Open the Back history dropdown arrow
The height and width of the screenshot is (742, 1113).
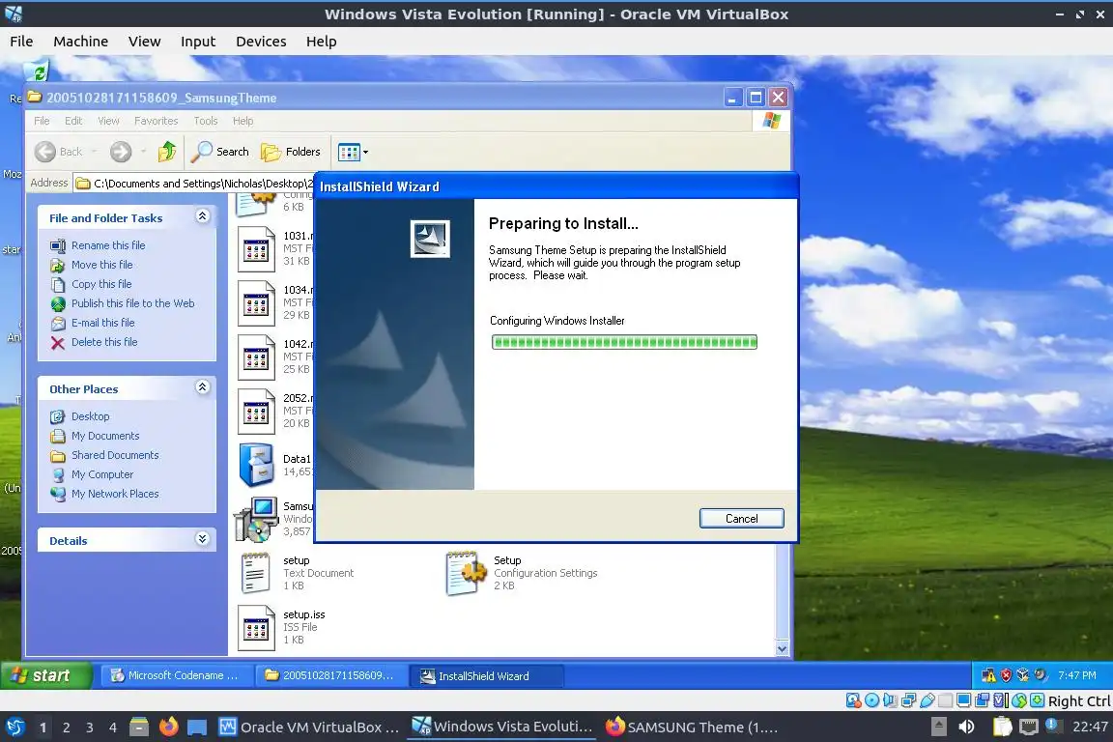coord(95,152)
